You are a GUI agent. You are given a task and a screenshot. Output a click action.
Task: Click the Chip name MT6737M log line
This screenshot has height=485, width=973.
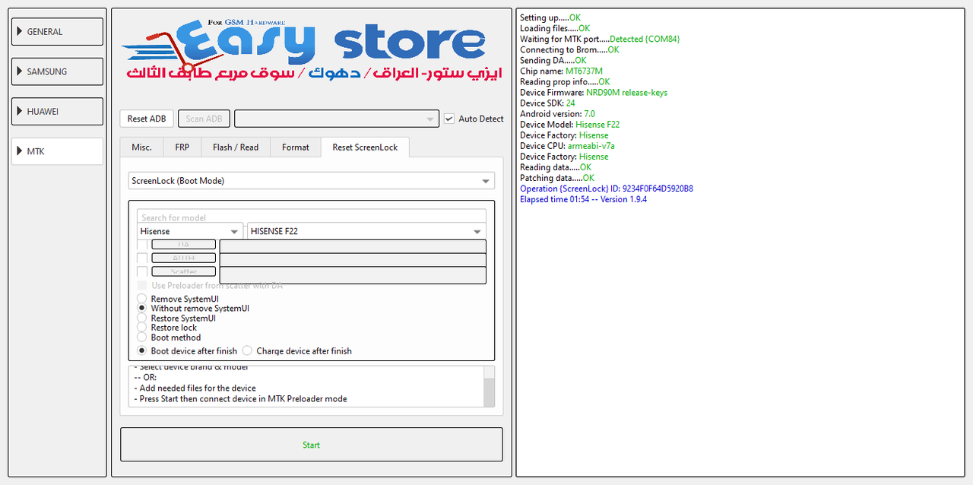pos(561,71)
